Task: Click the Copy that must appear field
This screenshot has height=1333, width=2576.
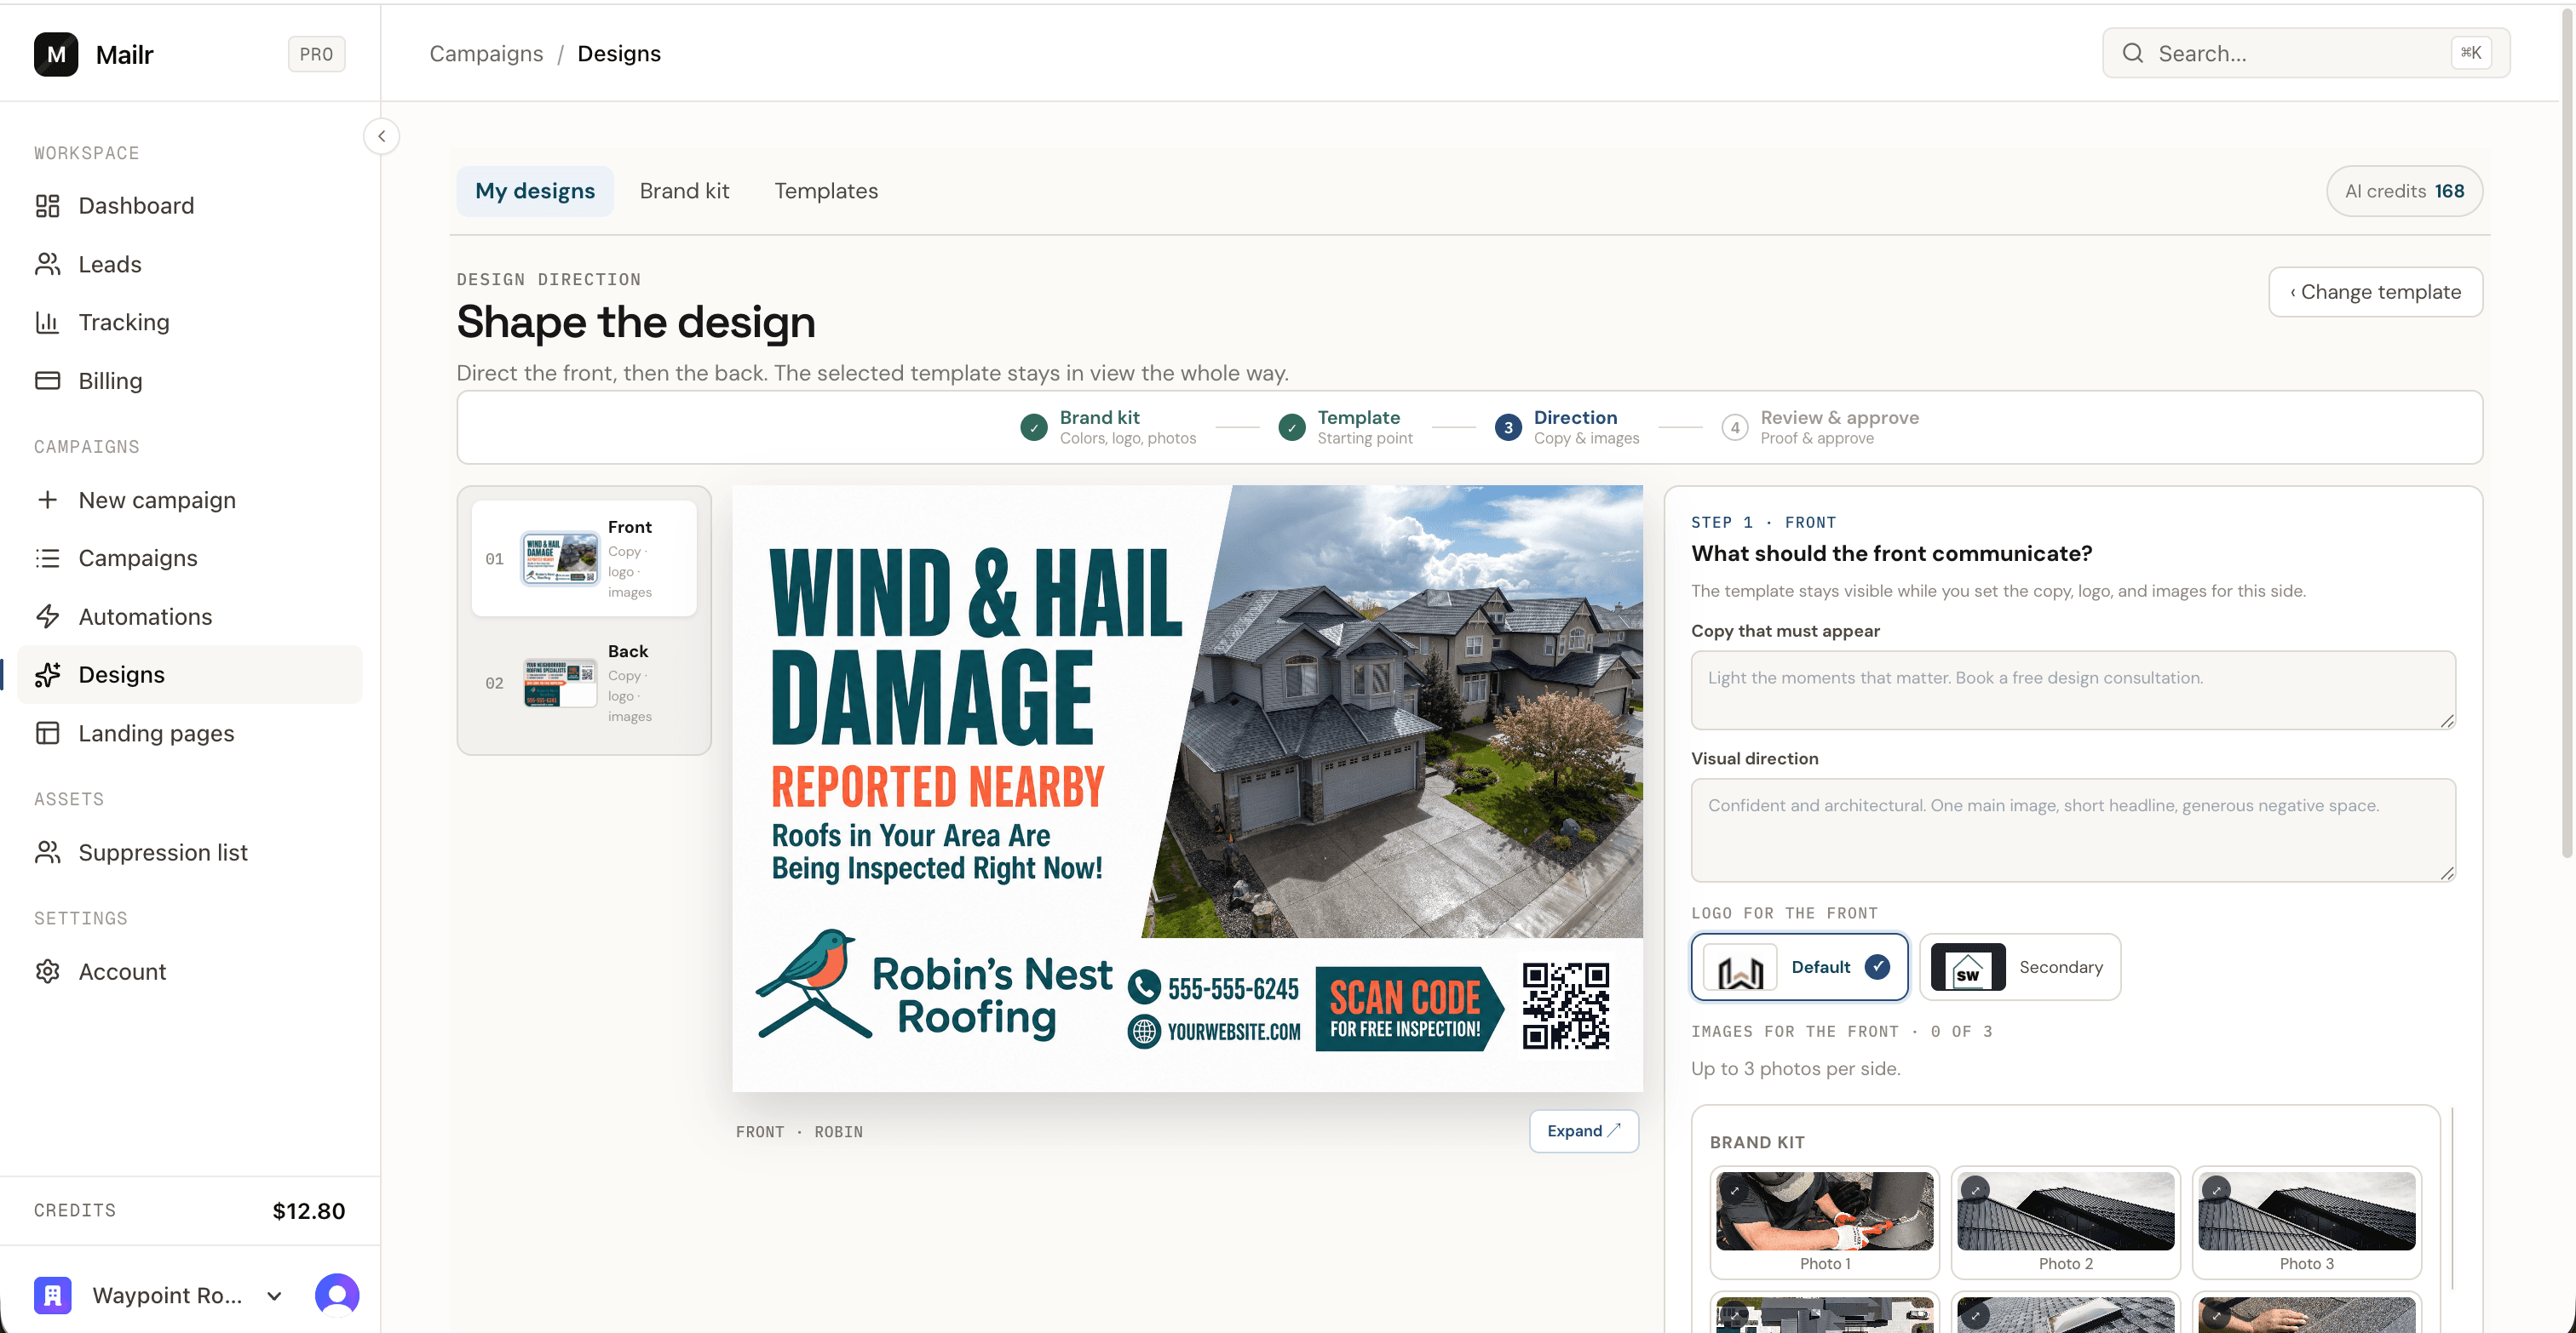Action: (x=2073, y=689)
